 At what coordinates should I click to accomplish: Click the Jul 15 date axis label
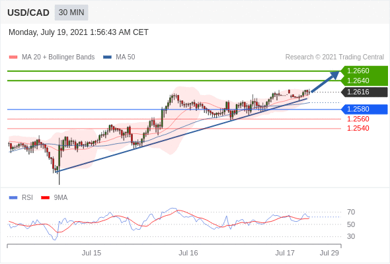pos(91,253)
